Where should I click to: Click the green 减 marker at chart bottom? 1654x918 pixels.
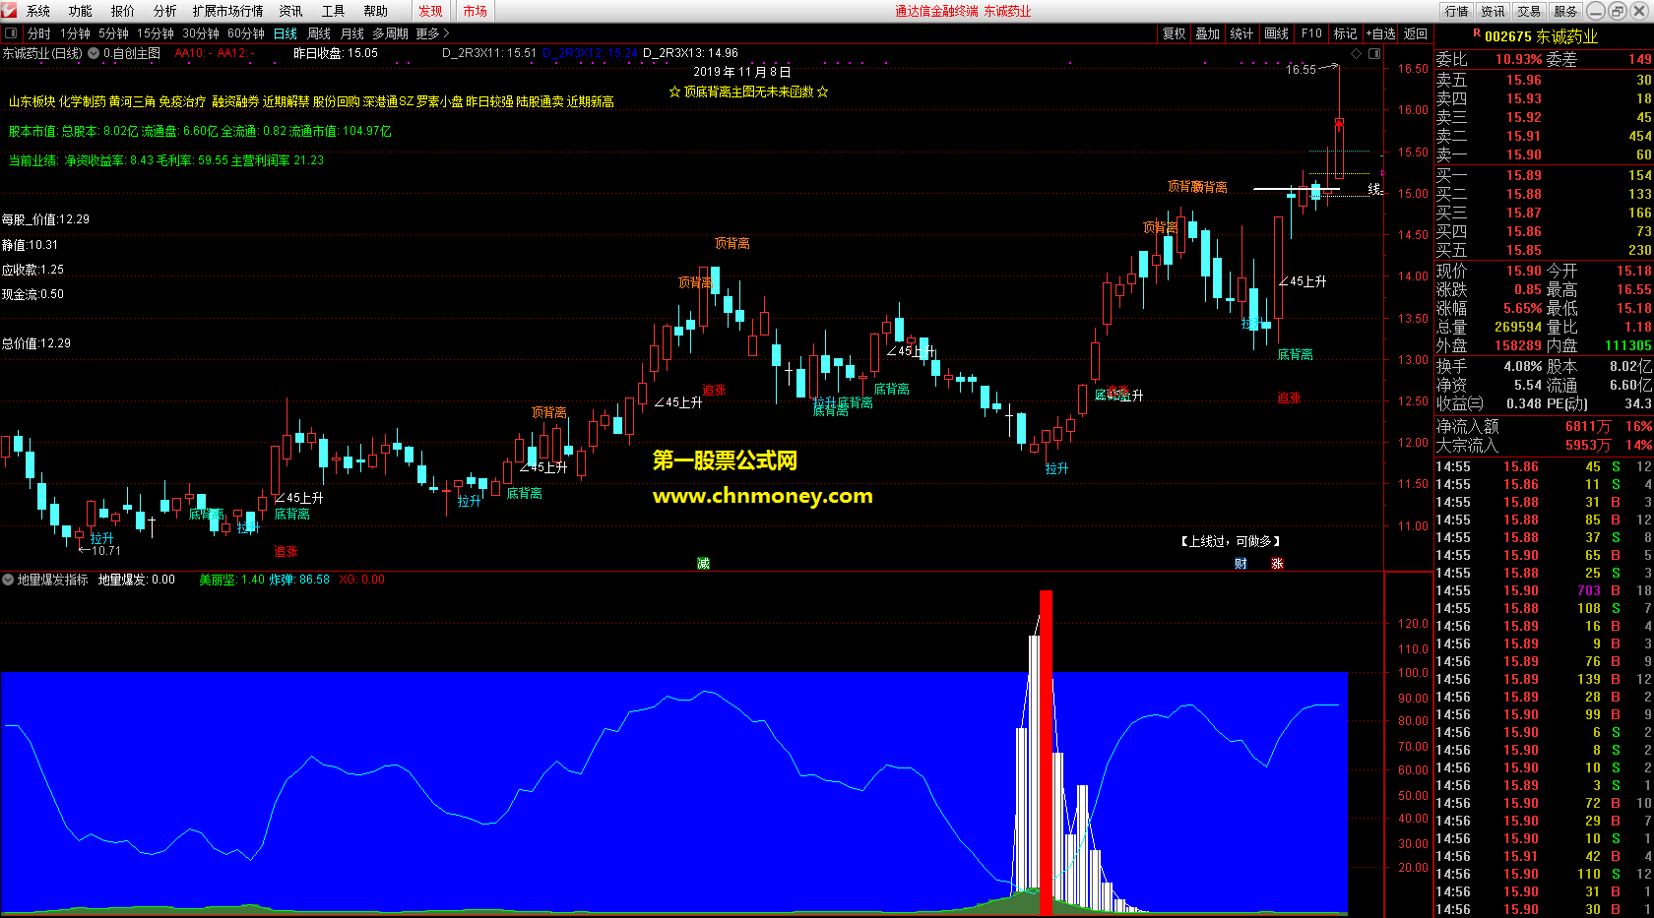click(703, 564)
